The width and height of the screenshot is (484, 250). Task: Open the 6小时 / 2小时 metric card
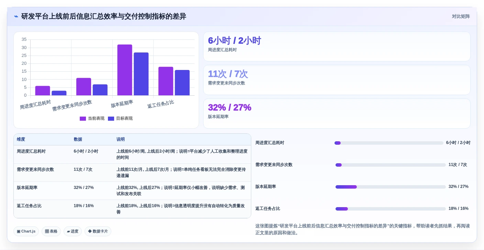(x=337, y=47)
